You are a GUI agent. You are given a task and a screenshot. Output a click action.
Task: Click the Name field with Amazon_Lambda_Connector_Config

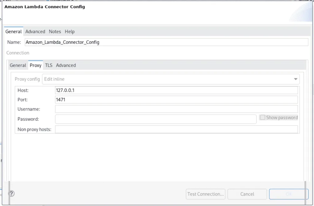166,42
